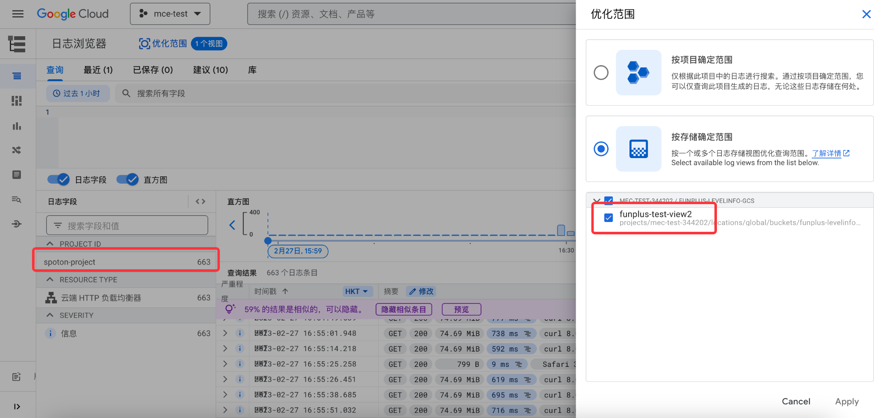Switch to the 查询 tab
Image resolution: width=874 pixels, height=418 pixels.
click(55, 70)
